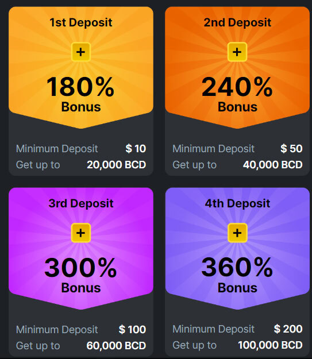Click the 4th Deposit heading
The height and width of the screenshot is (359, 312).
(x=237, y=203)
